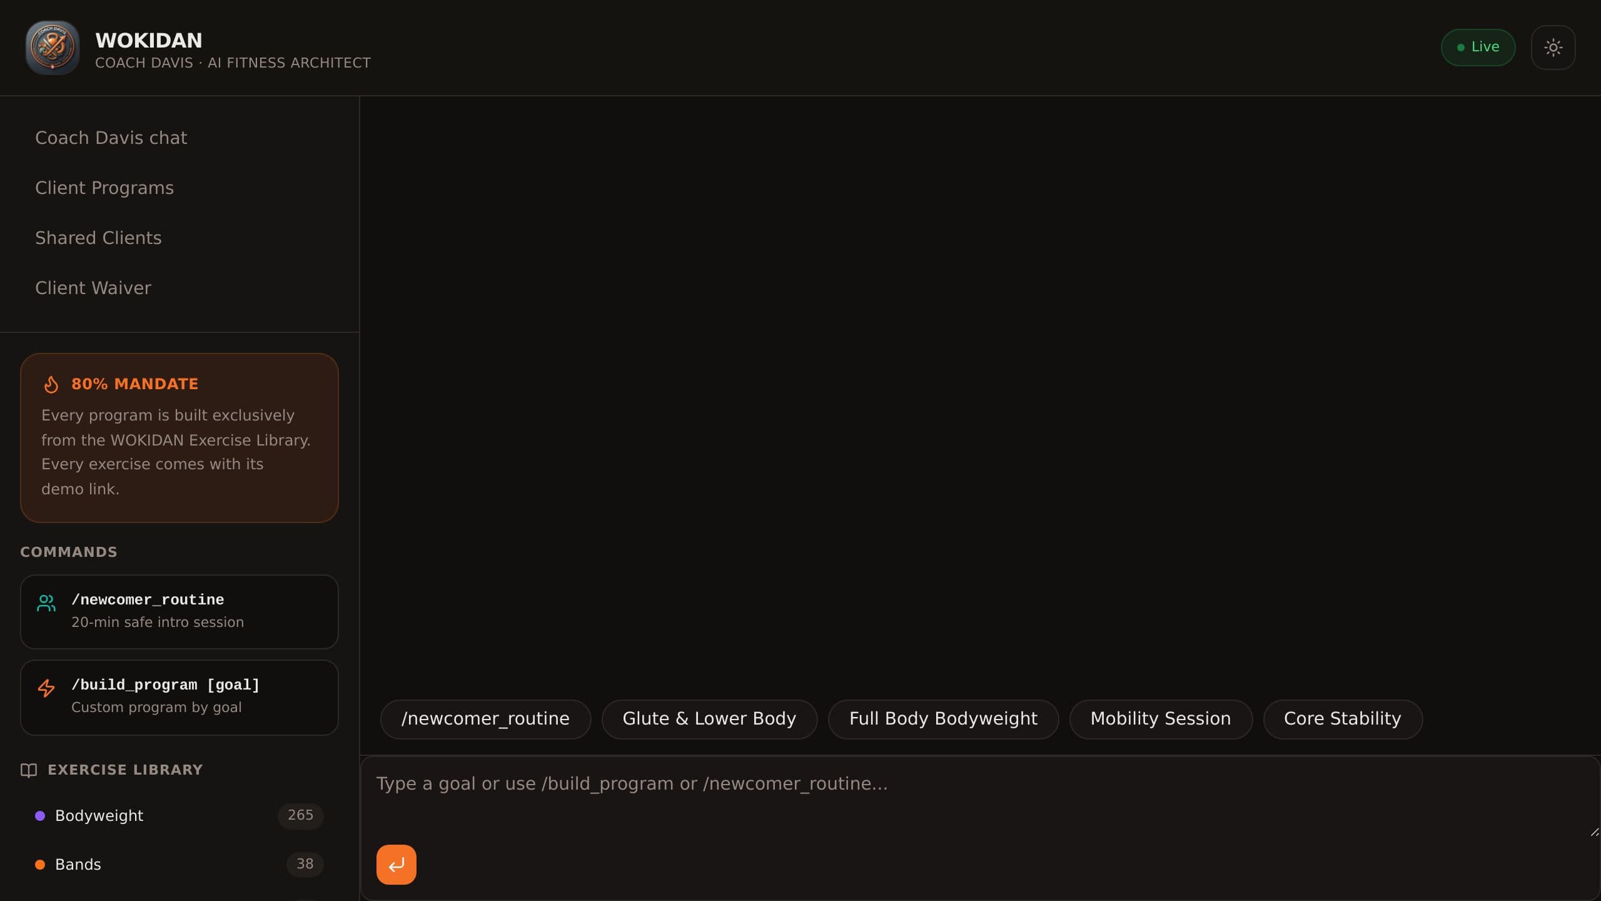Click the COMMANDS section heading
The height and width of the screenshot is (901, 1601).
click(69, 552)
